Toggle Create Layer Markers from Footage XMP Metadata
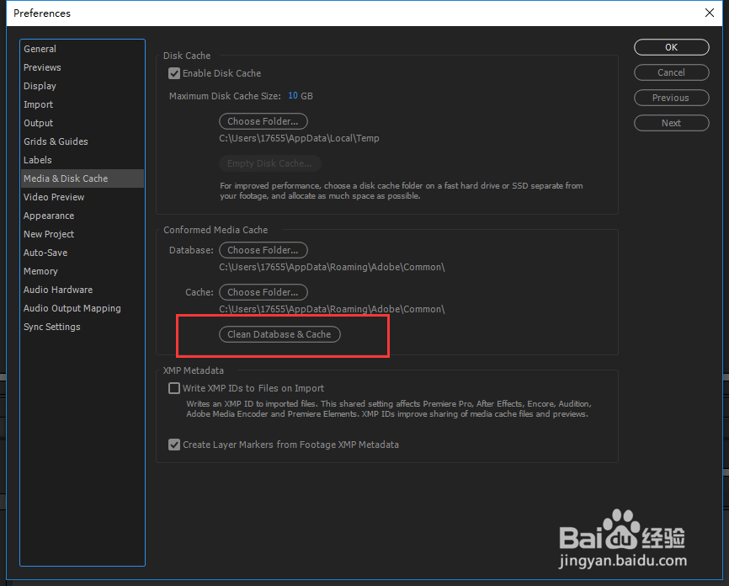Screen dimensions: 729x586 click(174, 445)
